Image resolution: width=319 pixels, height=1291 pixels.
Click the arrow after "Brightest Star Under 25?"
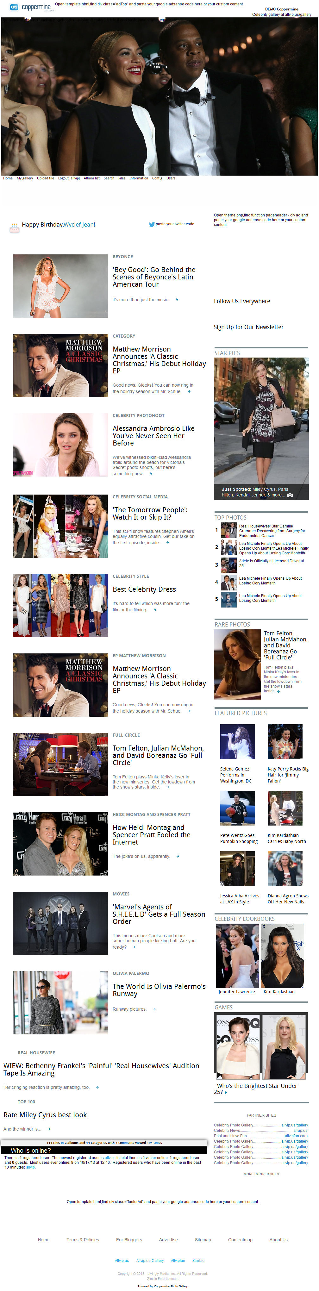pyautogui.click(x=226, y=1092)
